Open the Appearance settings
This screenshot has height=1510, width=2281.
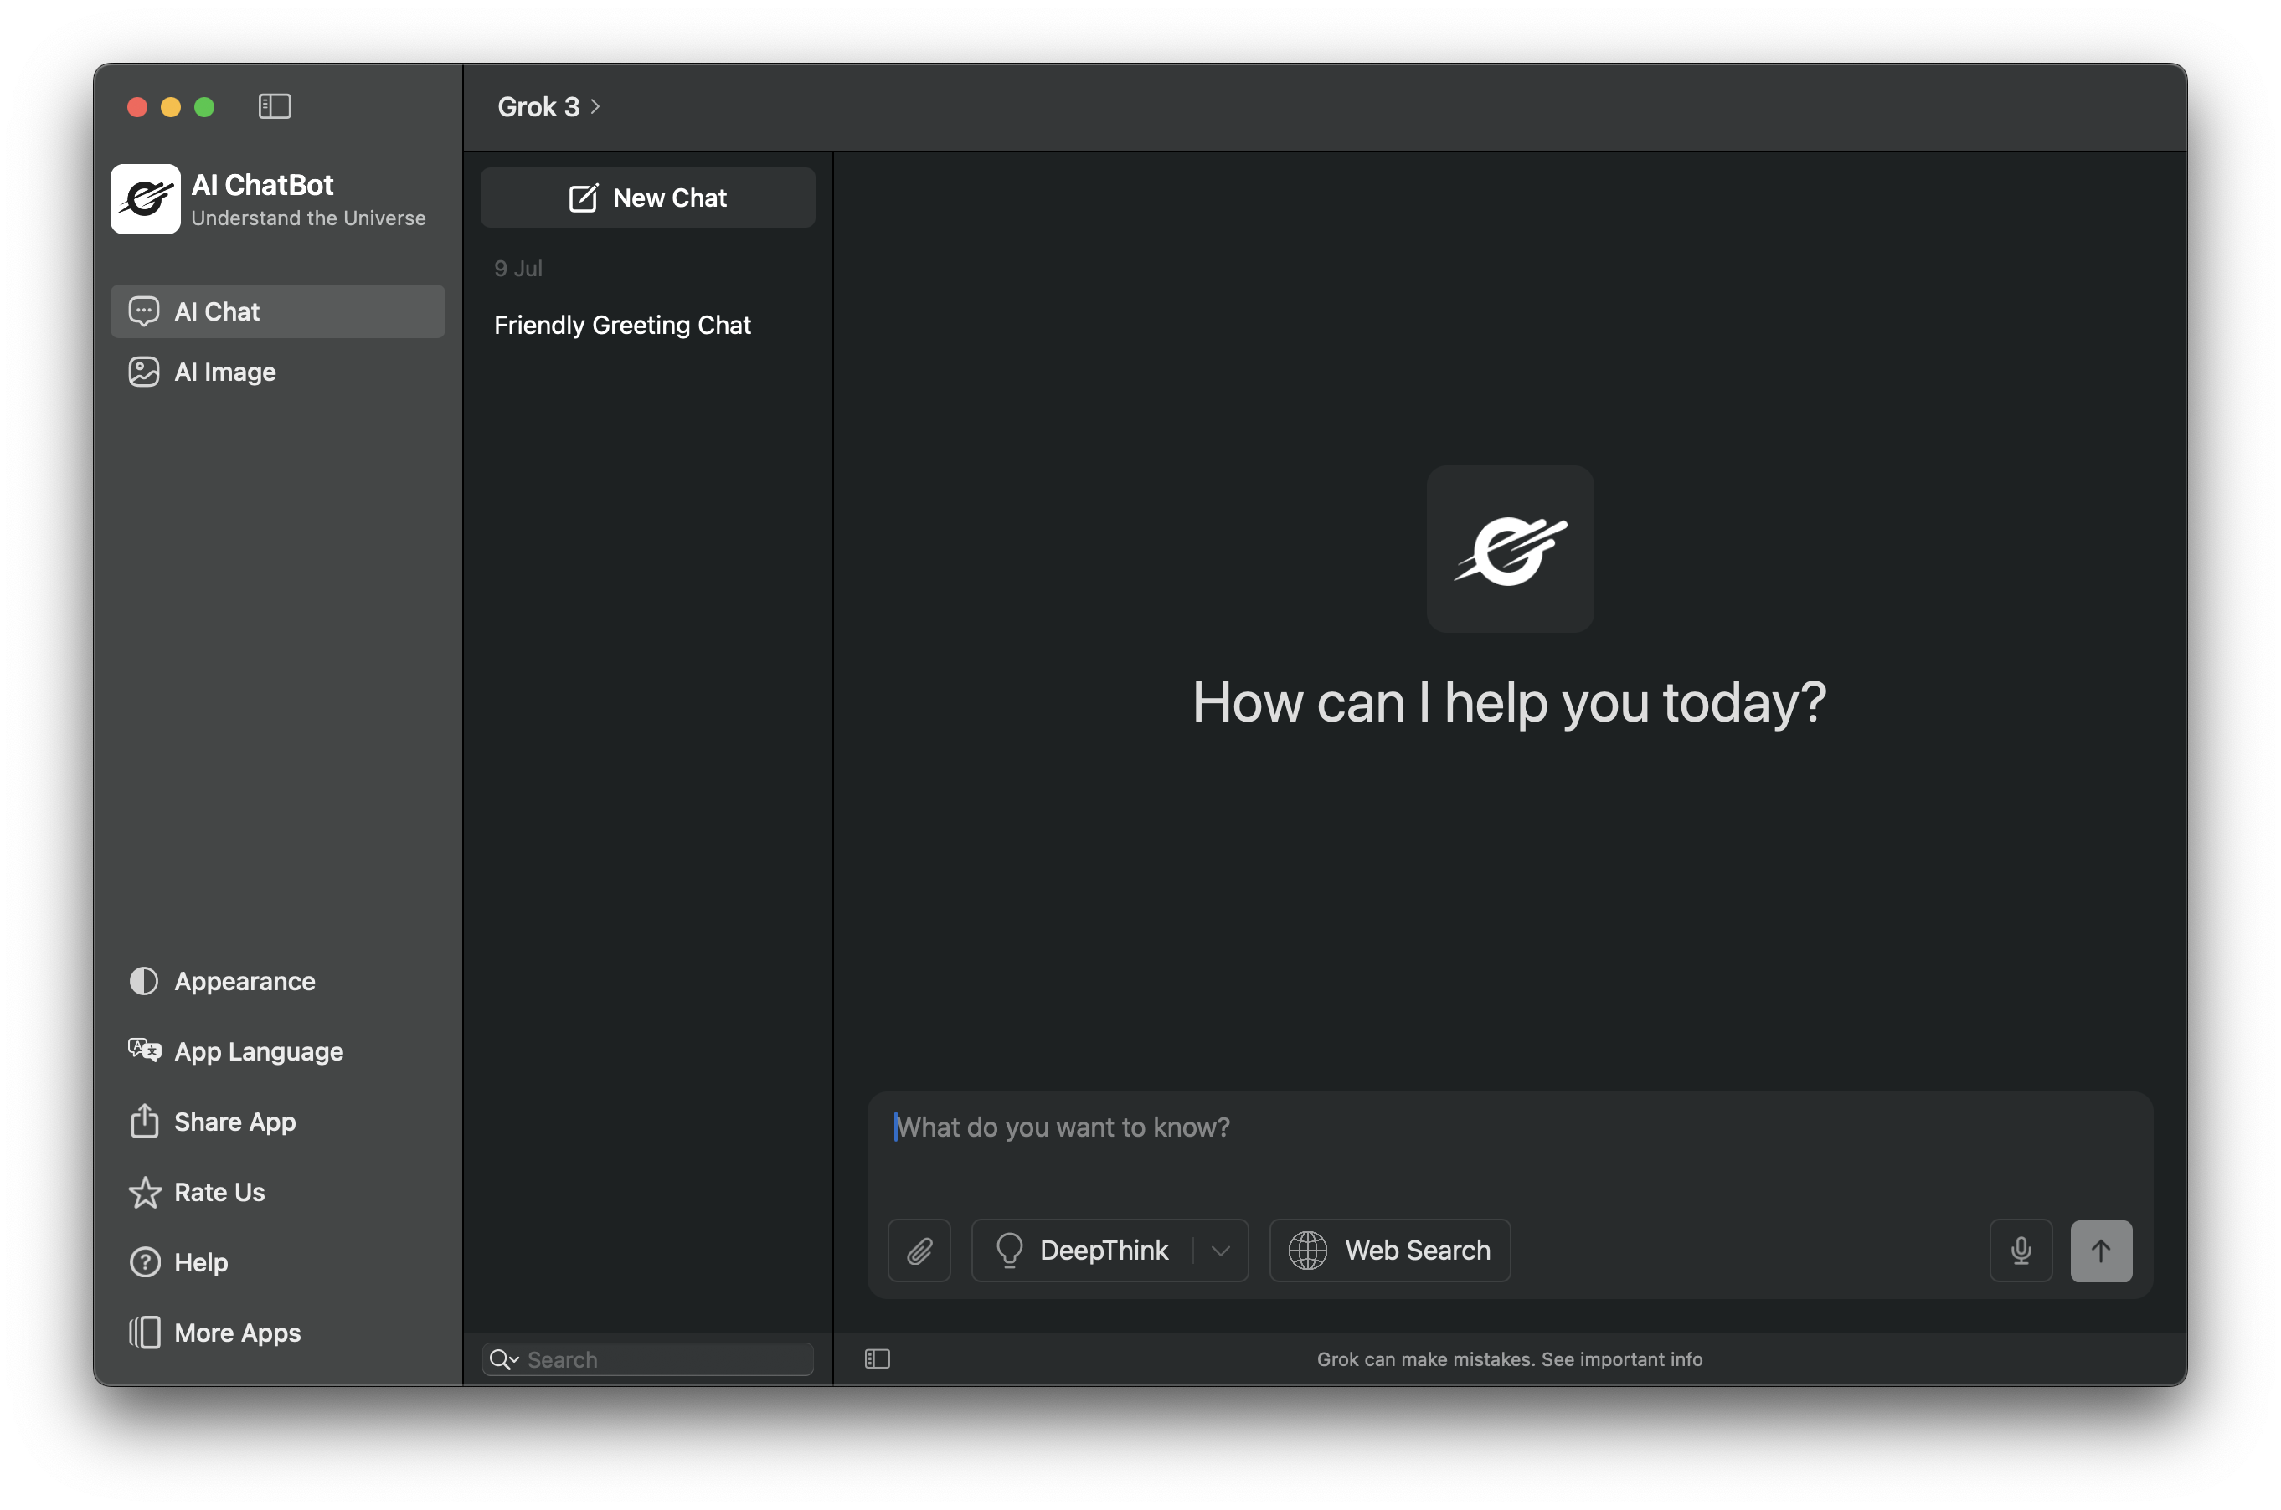tap(223, 981)
